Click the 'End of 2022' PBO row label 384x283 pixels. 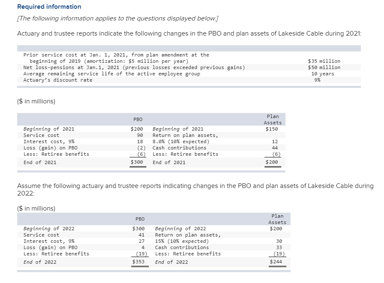[x=40, y=262]
